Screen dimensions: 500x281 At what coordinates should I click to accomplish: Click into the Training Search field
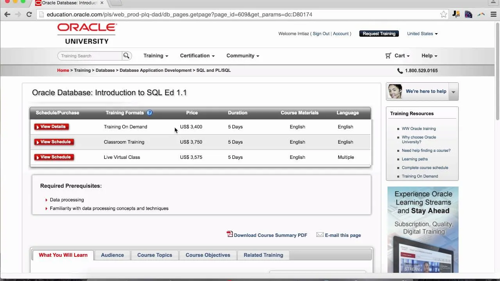click(90, 56)
